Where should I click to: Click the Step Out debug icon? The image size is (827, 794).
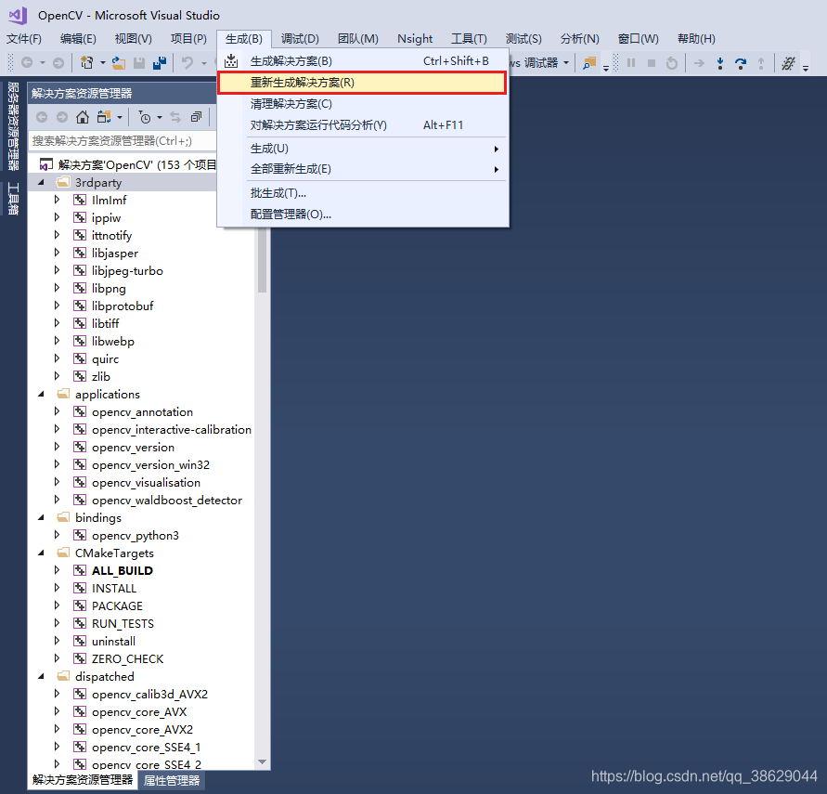pyautogui.click(x=761, y=63)
